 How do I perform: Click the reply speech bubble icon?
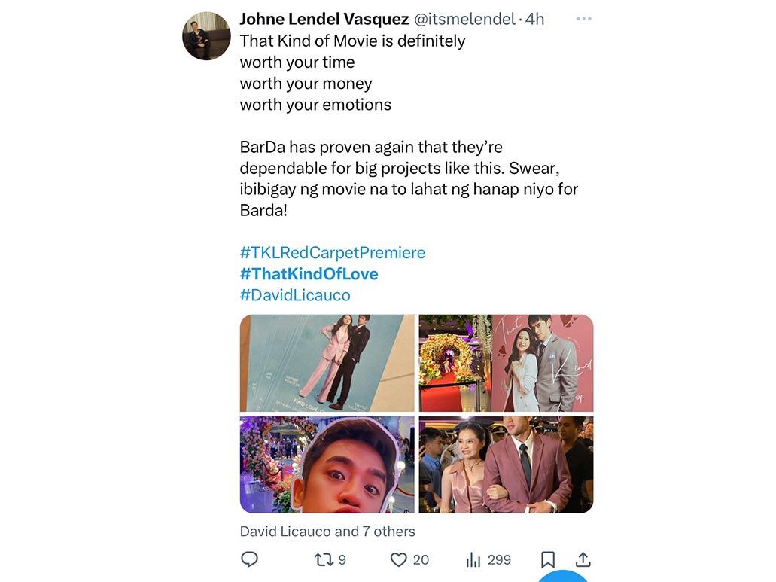click(249, 559)
